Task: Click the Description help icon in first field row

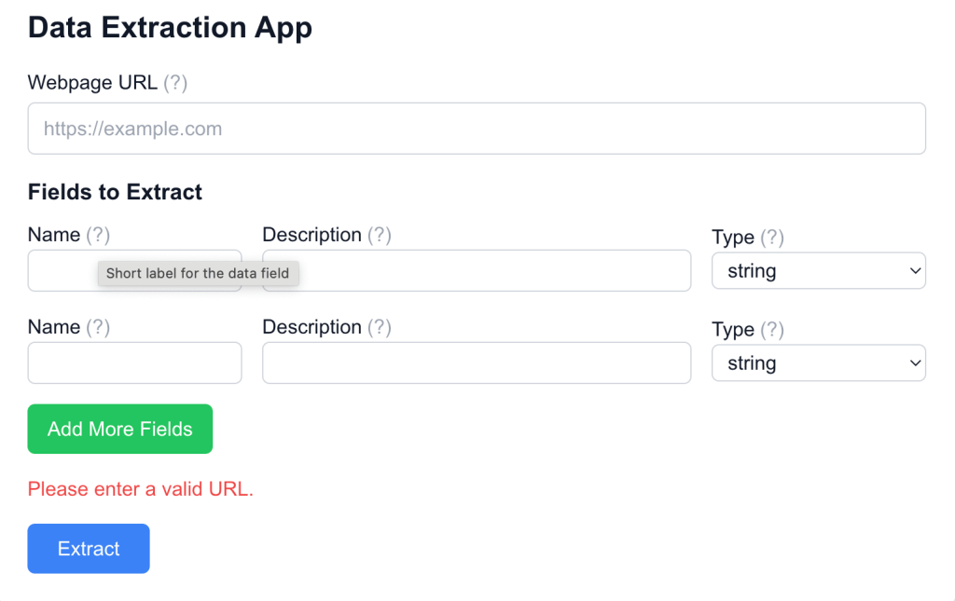Action: (x=379, y=235)
